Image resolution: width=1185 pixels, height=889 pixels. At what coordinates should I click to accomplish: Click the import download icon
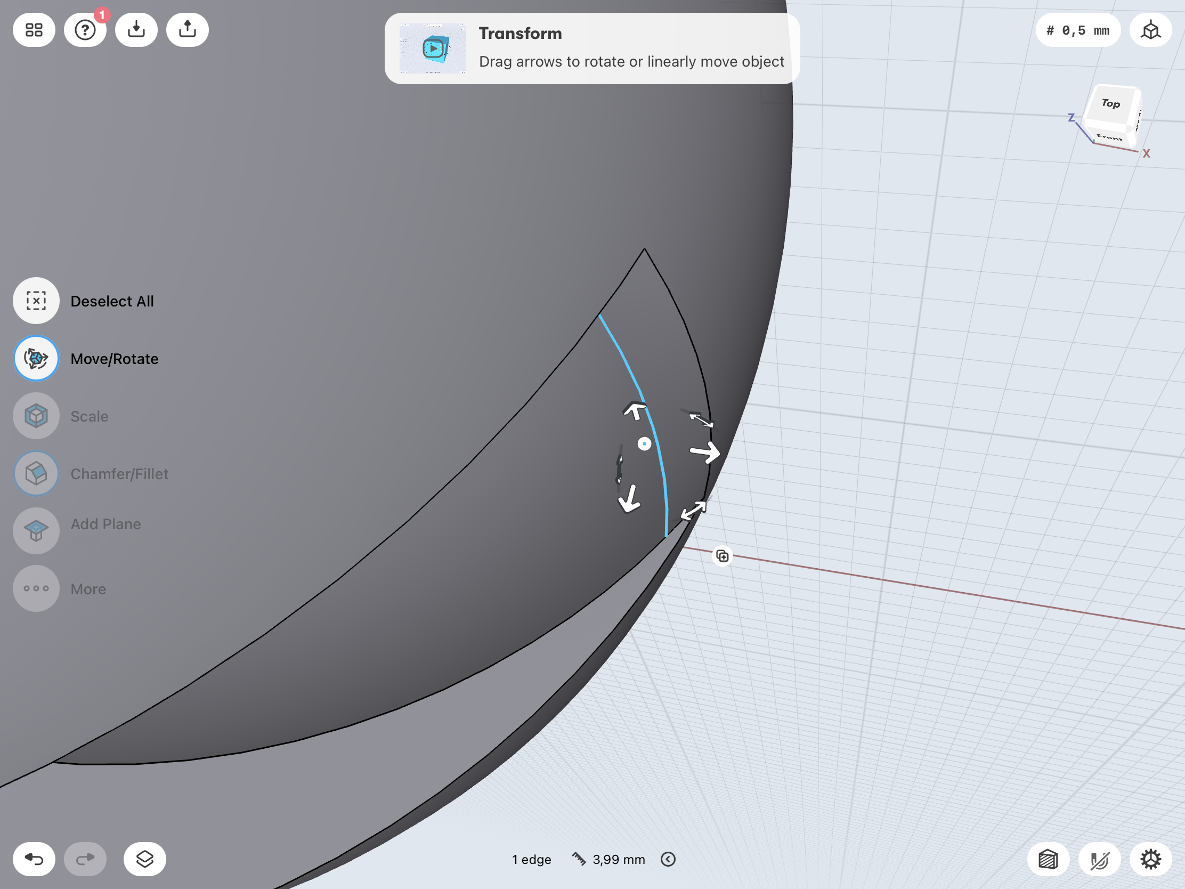tap(136, 30)
